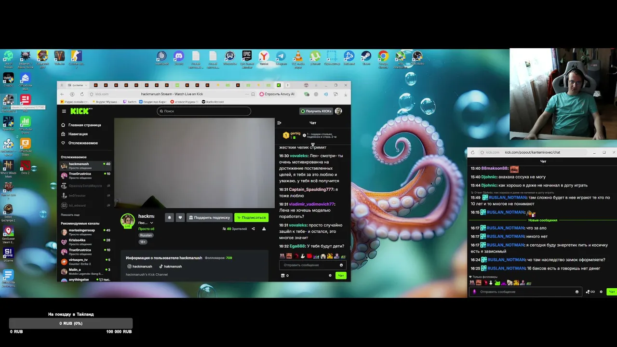The height and width of the screenshot is (347, 617).
Task: Open settings gear in popout chat window
Action: (x=601, y=292)
